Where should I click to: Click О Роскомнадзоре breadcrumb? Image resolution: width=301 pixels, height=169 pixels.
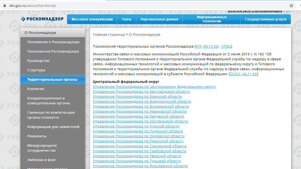[144, 35]
